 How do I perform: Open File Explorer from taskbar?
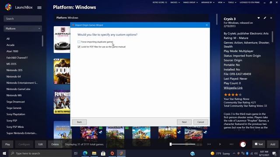(x=94, y=153)
